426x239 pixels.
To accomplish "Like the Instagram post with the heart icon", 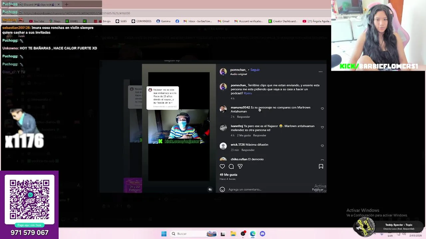I will (x=222, y=167).
